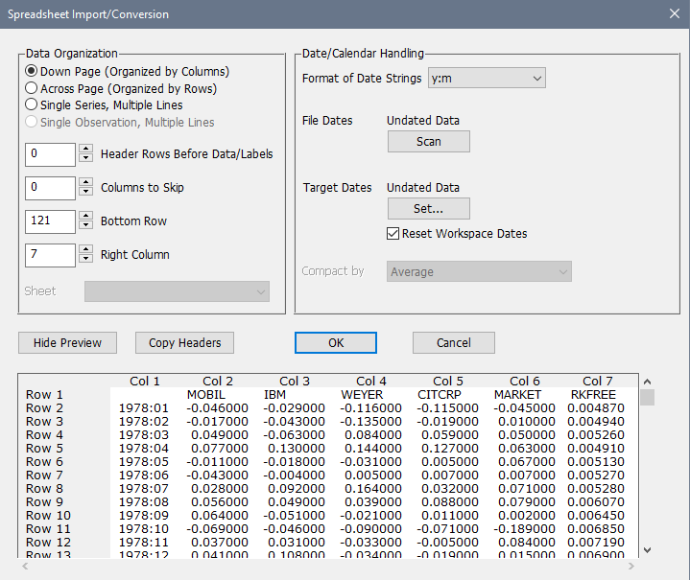
Task: Confirm import with OK button
Action: [x=336, y=342]
